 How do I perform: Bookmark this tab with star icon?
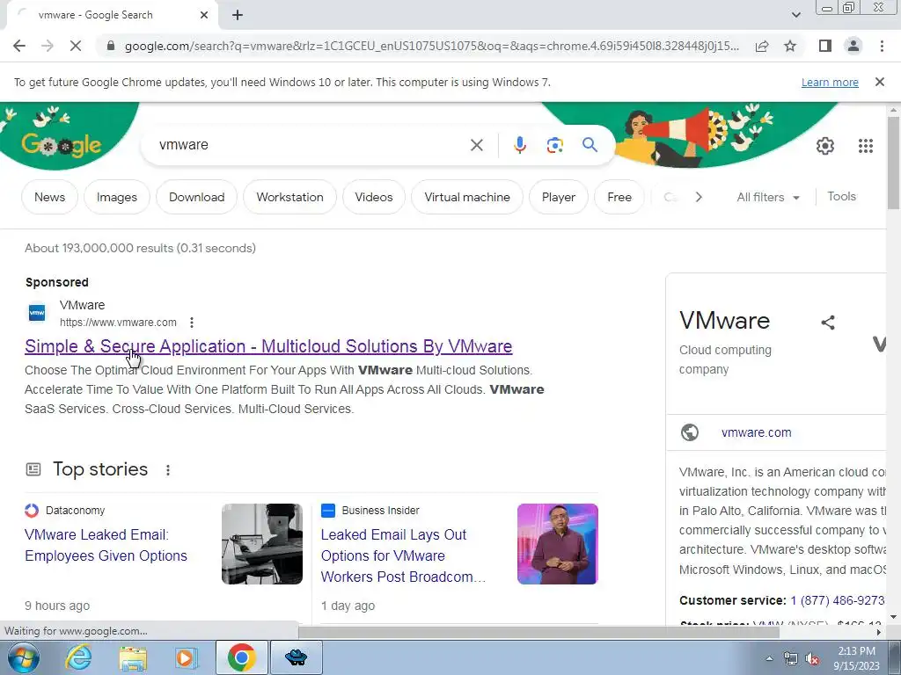[790, 46]
